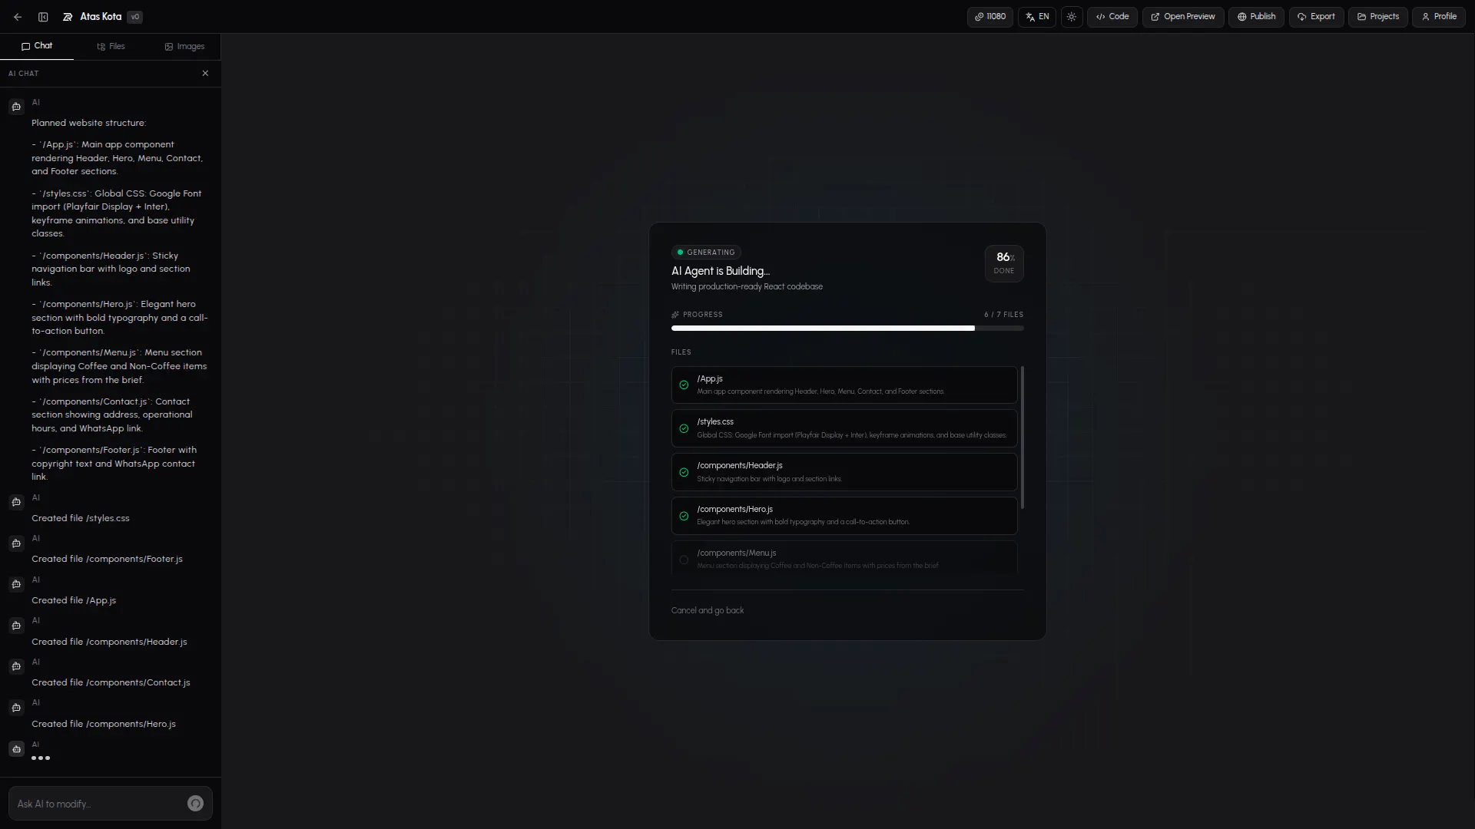Switch to the Chat tab
1475x829 pixels.
click(37, 46)
